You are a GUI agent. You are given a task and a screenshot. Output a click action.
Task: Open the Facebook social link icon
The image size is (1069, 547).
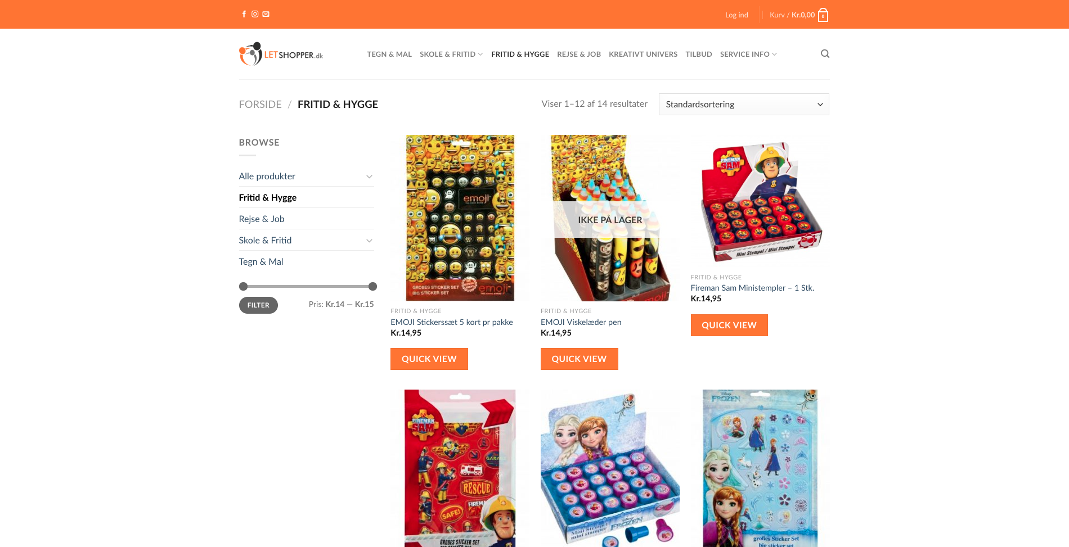pos(244,14)
